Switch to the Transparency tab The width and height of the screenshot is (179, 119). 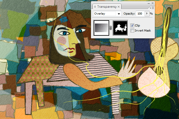point(107,7)
